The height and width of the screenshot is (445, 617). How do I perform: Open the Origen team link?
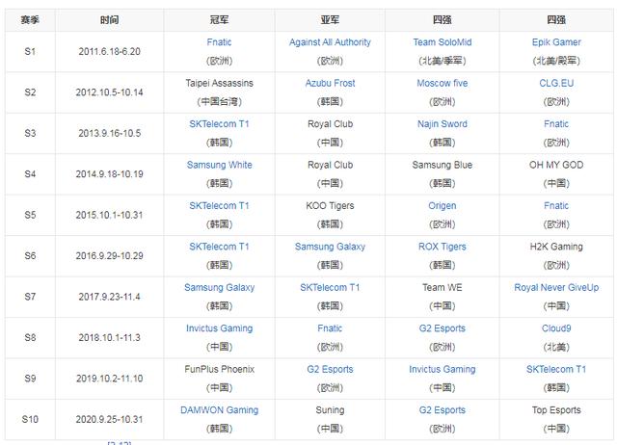coord(443,205)
